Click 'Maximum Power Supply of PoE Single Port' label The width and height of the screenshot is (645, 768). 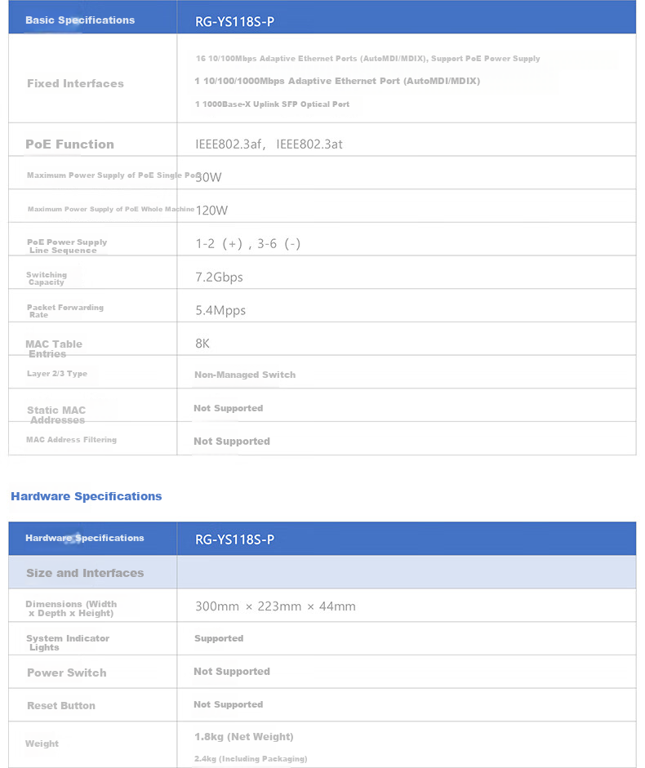coord(113,175)
